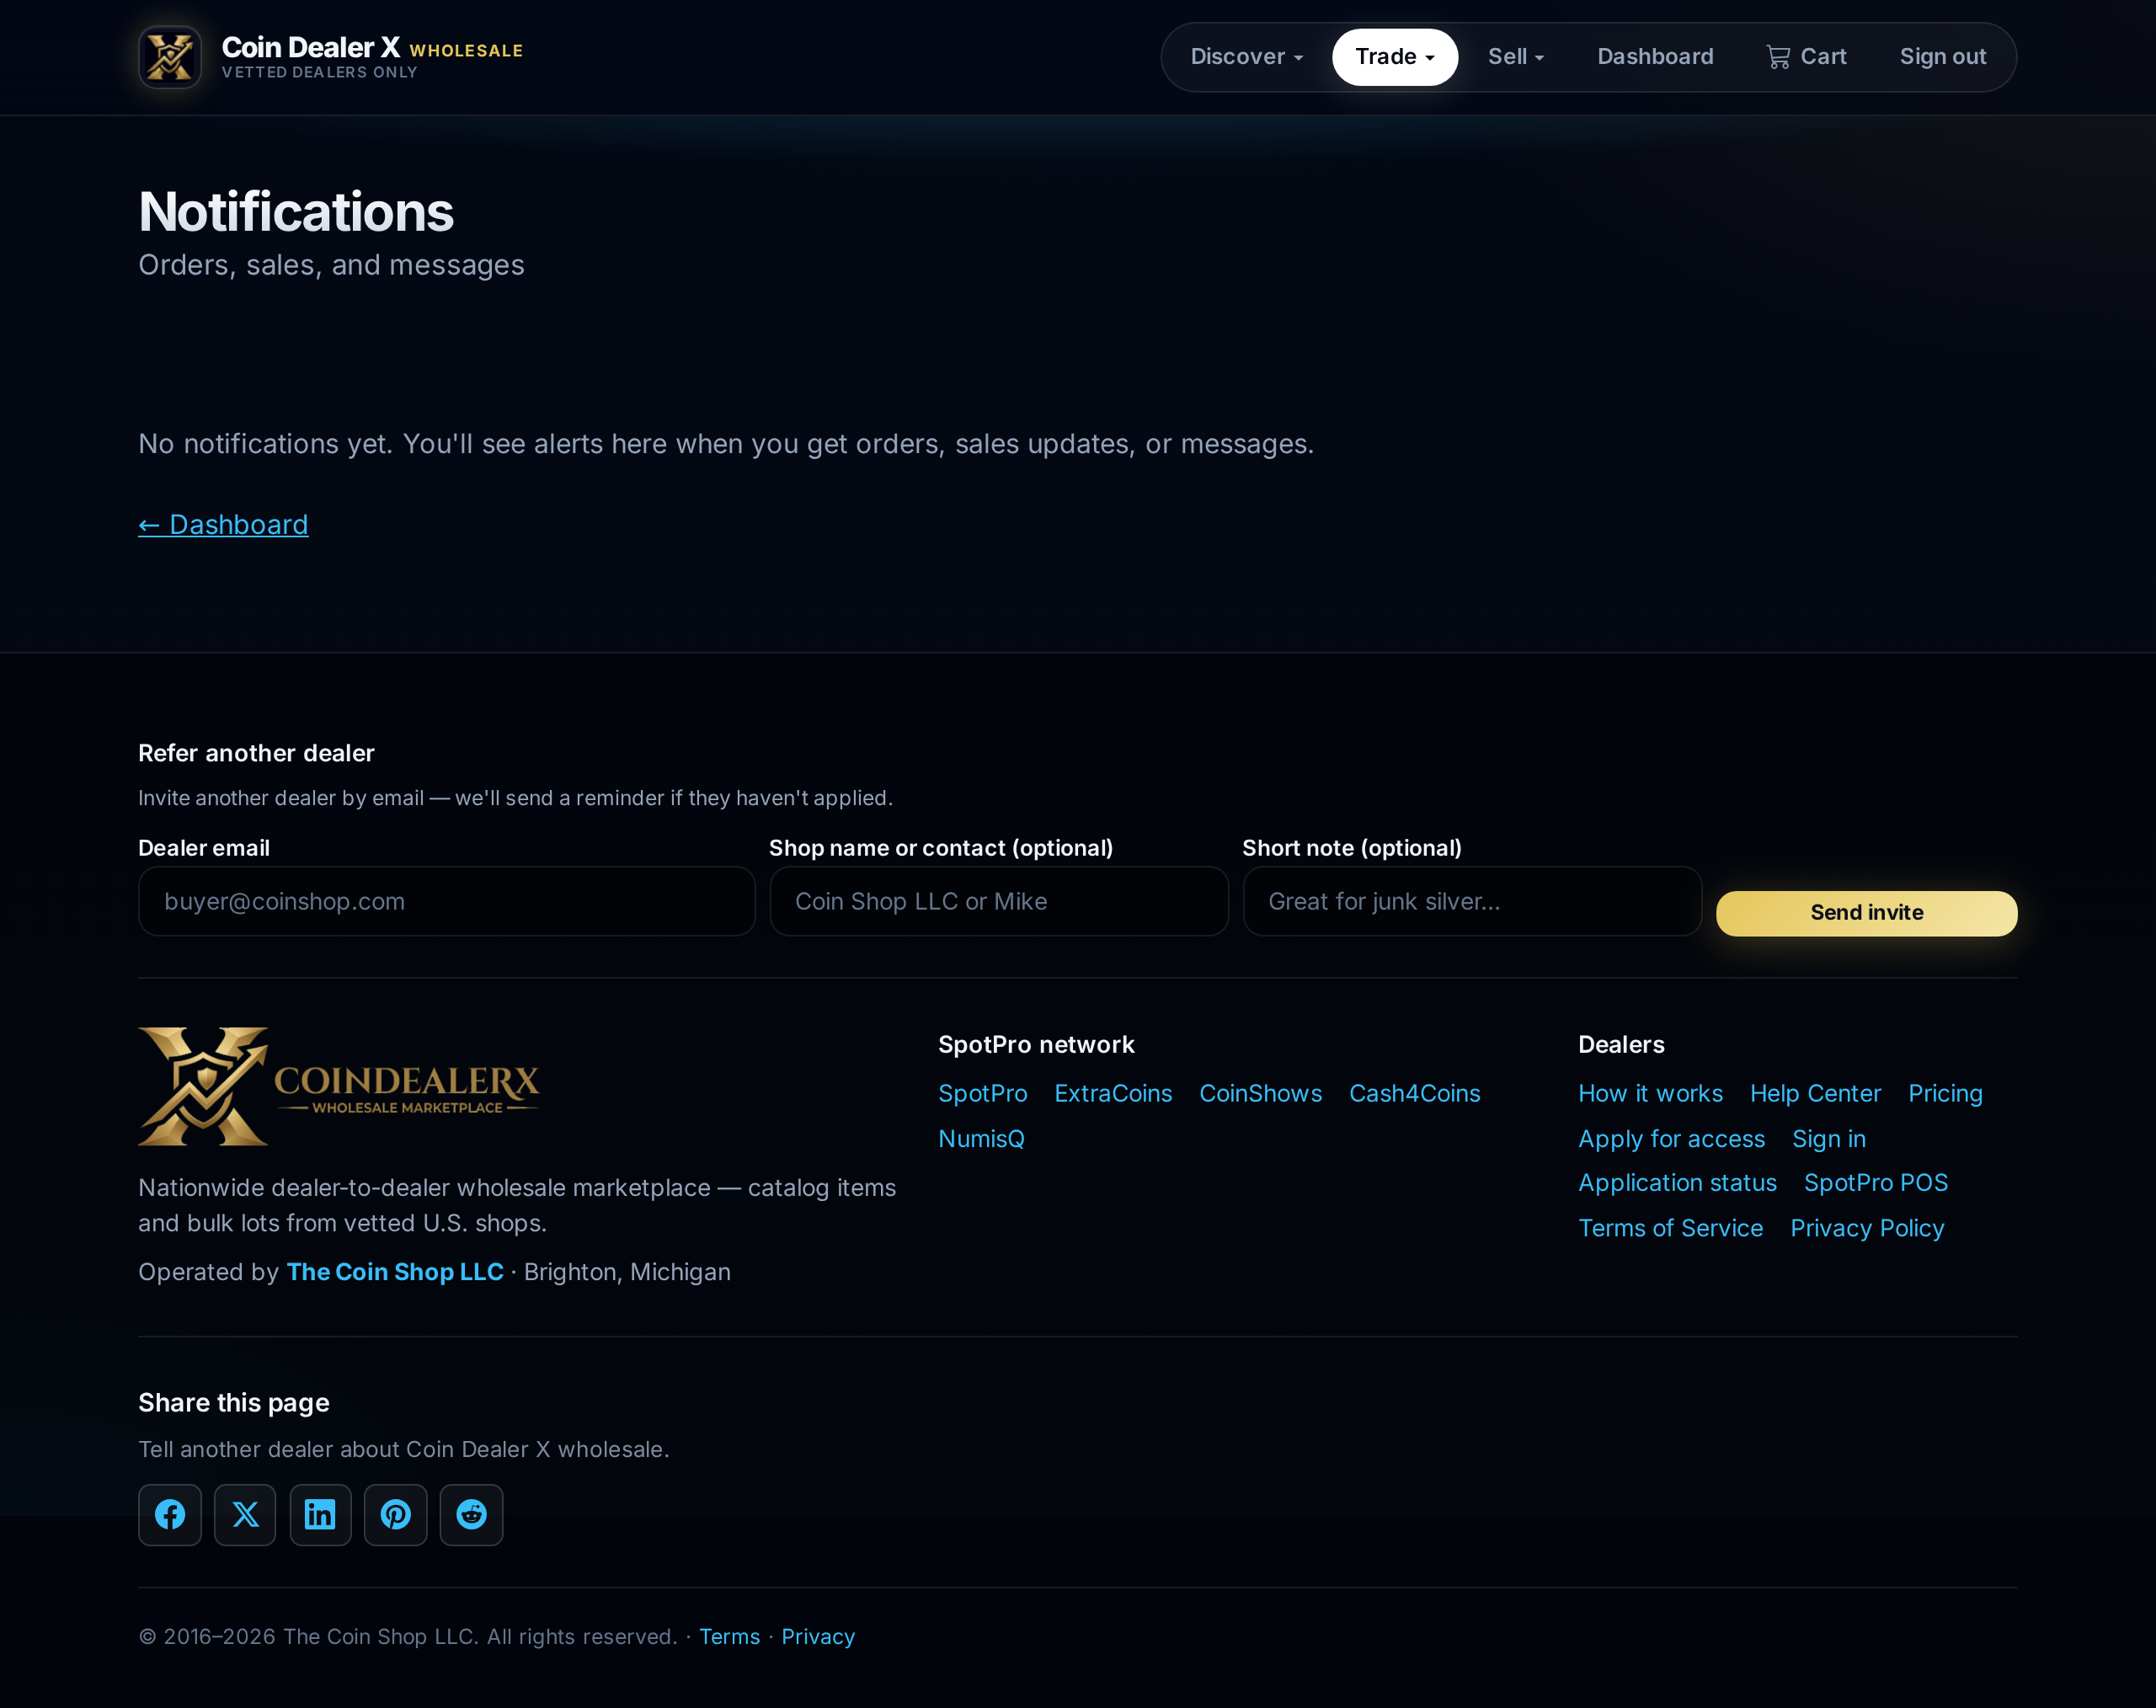Open the How it works link
This screenshot has width=2156, height=1708.
(1650, 1093)
